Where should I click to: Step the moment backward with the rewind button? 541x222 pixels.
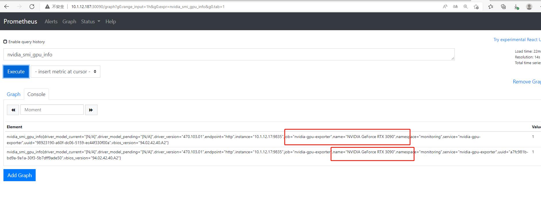point(13,110)
